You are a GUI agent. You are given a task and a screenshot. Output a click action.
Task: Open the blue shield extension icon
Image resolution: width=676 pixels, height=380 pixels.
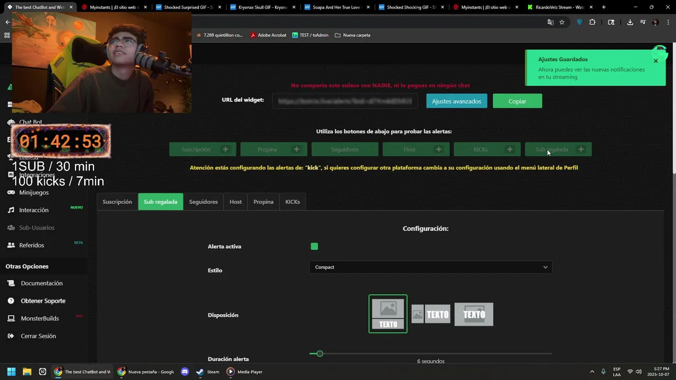579,22
